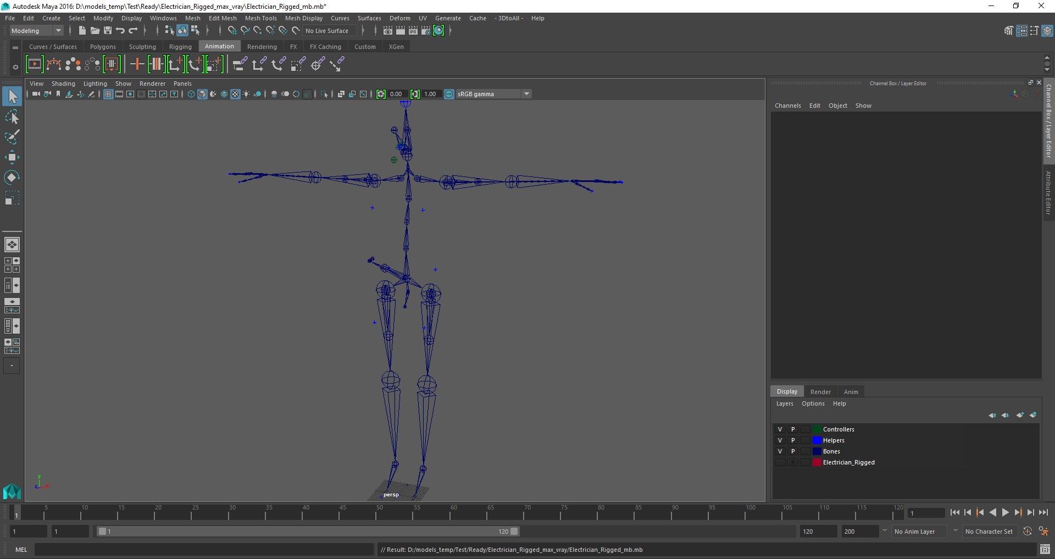
Task: Click the playback end time field 120
Action: (x=818, y=532)
